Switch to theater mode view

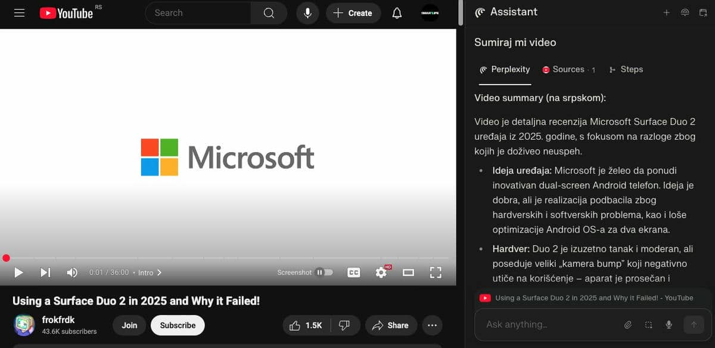tap(408, 272)
